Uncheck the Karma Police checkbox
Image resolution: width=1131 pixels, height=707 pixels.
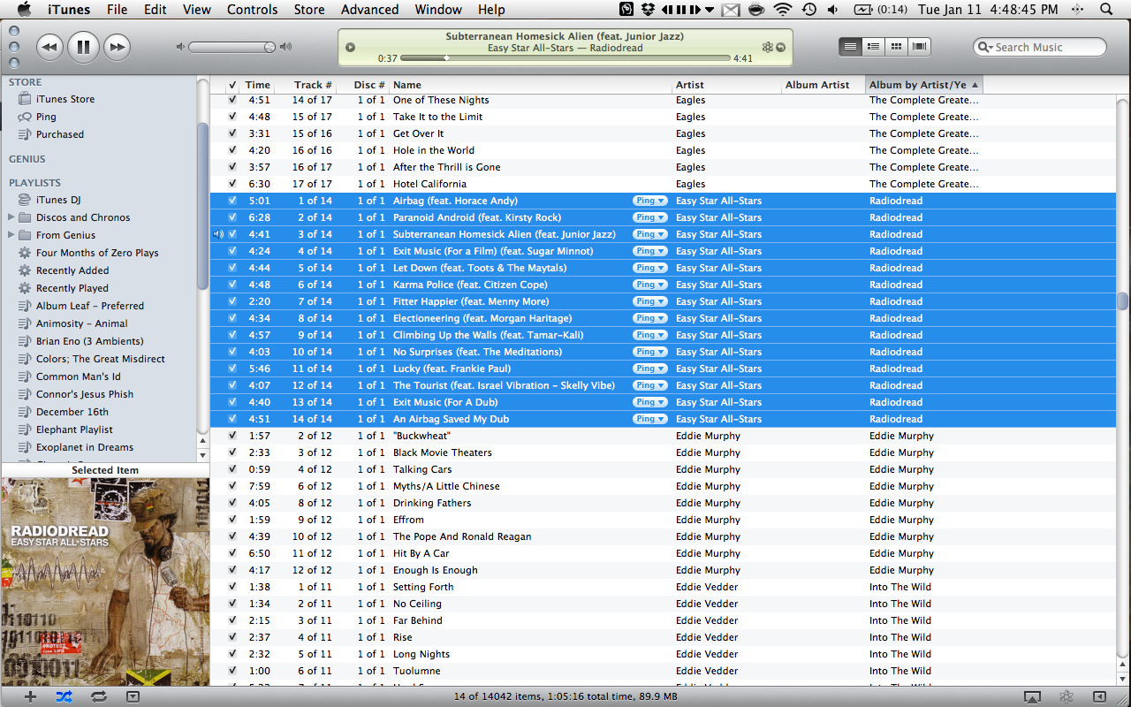(232, 285)
